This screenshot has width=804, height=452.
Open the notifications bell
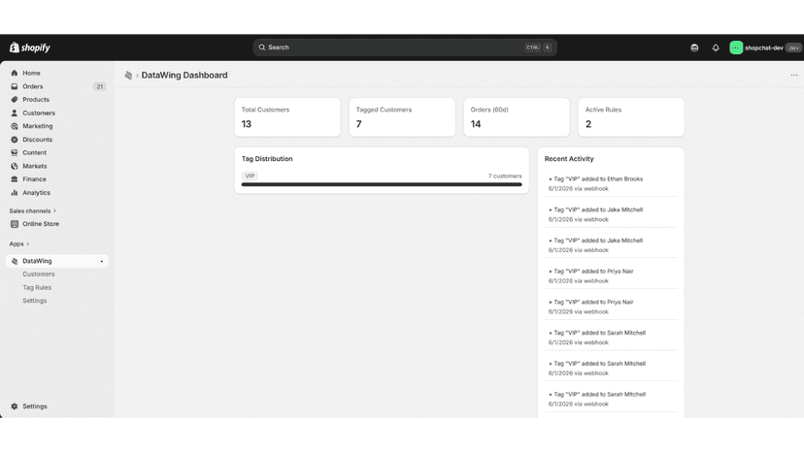[x=716, y=48]
